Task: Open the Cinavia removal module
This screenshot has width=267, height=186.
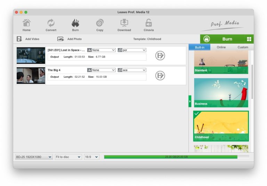Action: [148, 23]
